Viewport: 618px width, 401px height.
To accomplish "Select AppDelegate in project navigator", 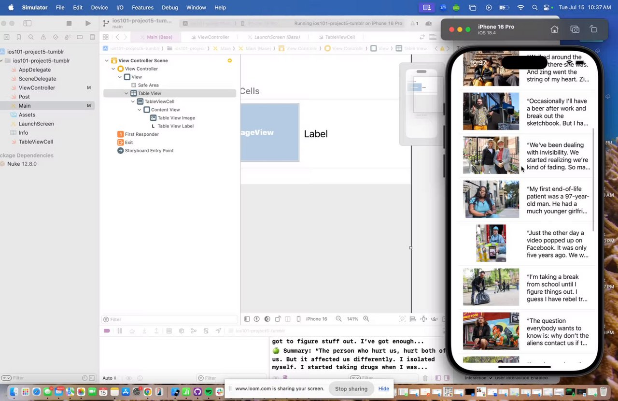I will [x=35, y=70].
